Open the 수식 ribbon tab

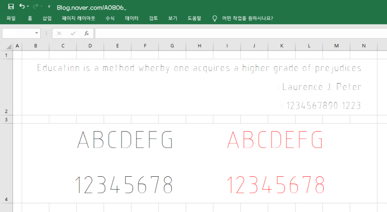point(110,18)
